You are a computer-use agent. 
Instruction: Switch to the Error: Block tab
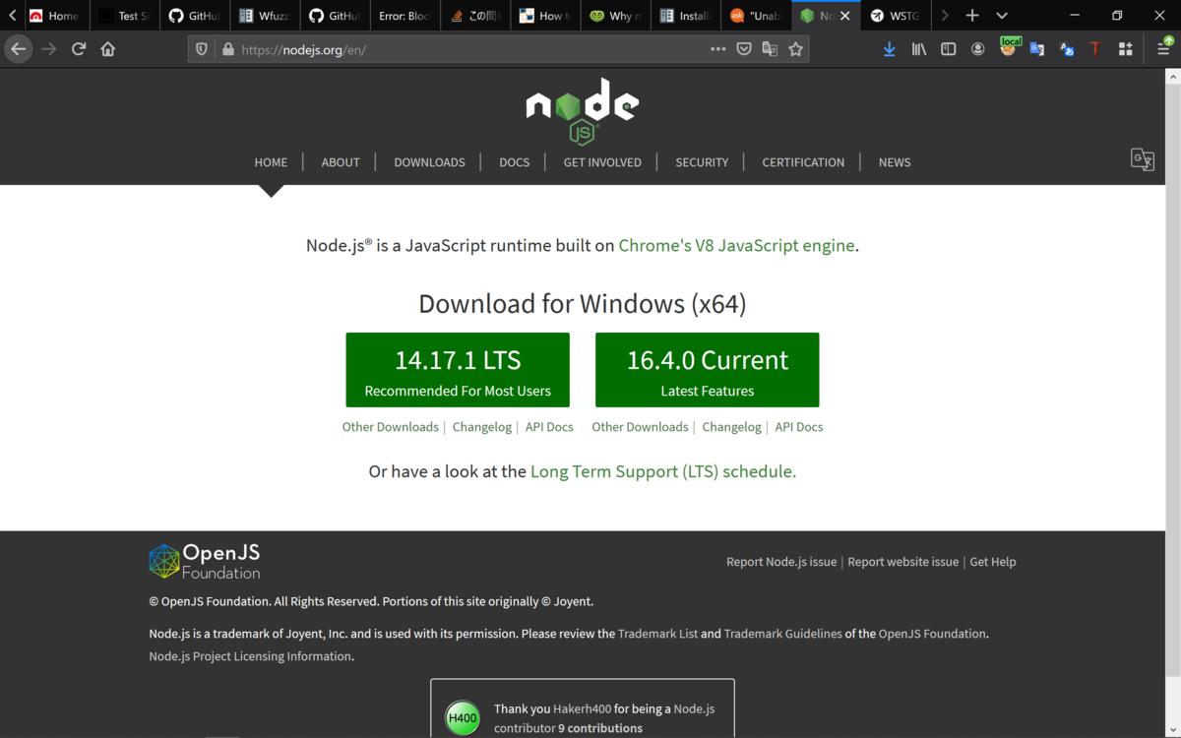(x=404, y=16)
